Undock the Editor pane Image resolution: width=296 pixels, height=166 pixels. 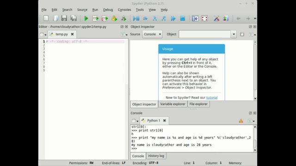(x=122, y=27)
